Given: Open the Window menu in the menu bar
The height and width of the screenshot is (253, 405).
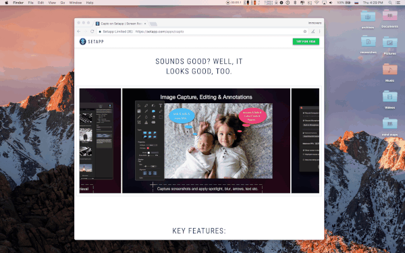Looking at the screenshot, I should [76, 3].
